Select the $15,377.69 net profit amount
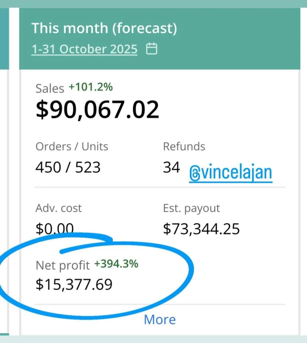The width and height of the screenshot is (307, 343). click(74, 284)
